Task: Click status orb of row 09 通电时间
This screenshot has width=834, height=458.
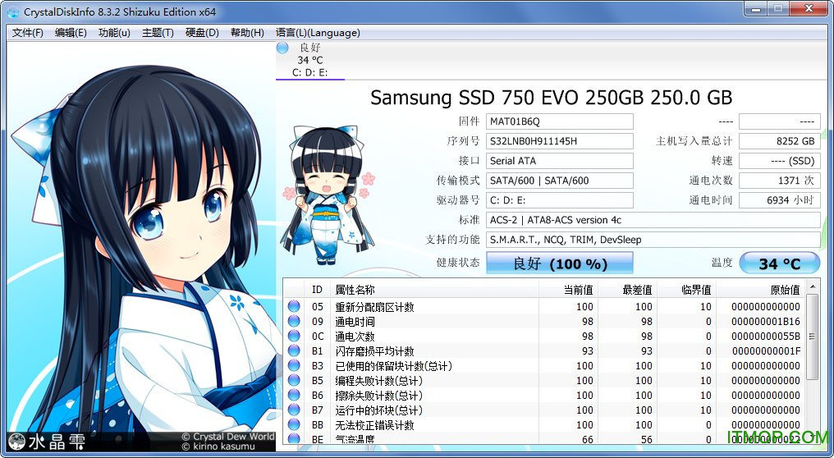Action: (x=294, y=321)
